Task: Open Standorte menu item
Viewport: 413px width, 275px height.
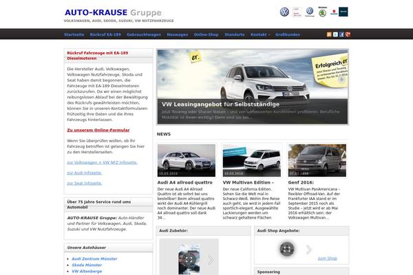Action: pyautogui.click(x=235, y=34)
